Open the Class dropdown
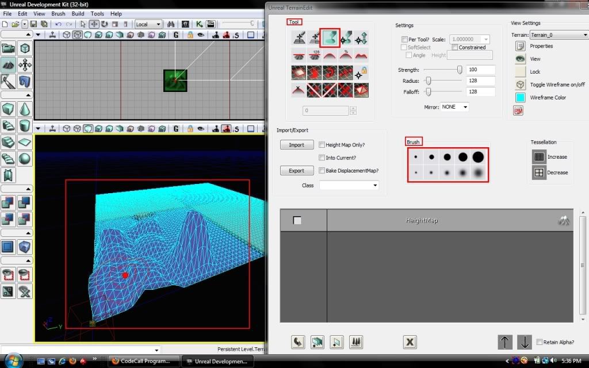This screenshot has width=589, height=368. (x=349, y=185)
